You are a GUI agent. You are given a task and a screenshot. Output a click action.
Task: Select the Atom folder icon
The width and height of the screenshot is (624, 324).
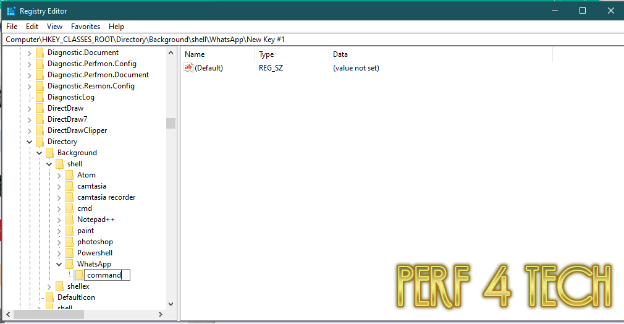69,176
